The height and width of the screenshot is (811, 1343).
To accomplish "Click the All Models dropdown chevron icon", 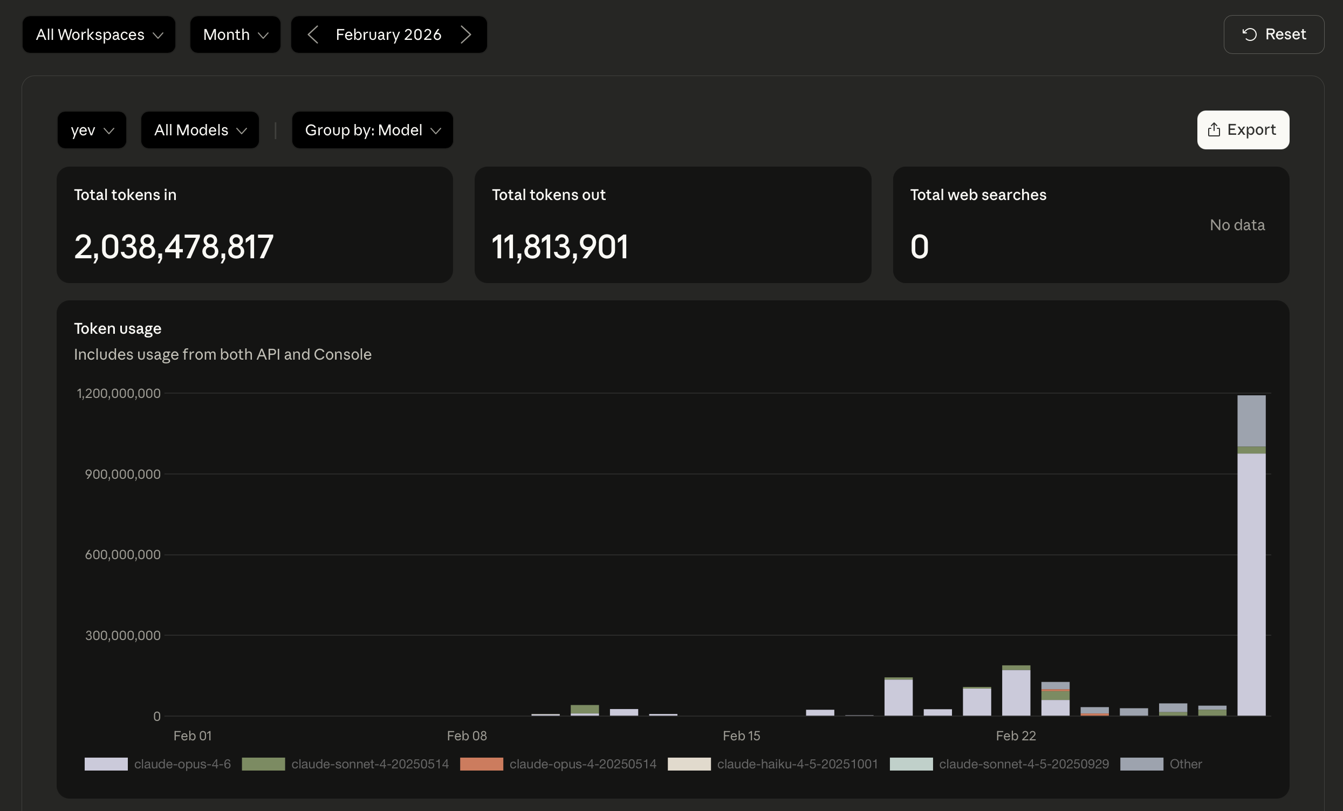I will pos(243,131).
